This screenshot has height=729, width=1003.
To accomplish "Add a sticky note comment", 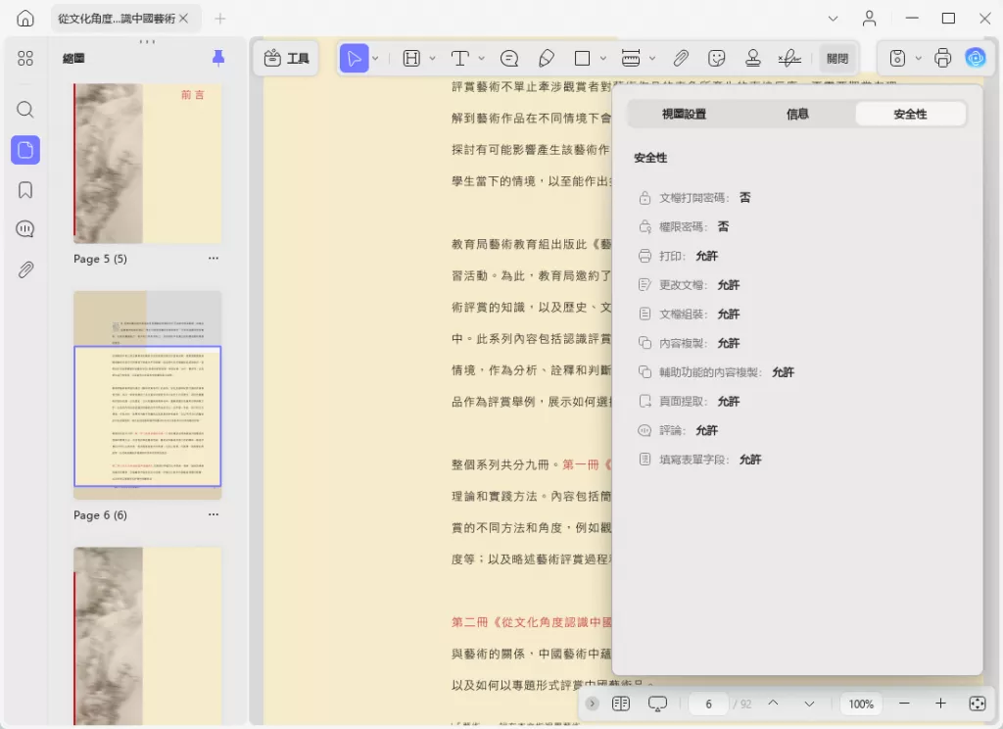I will 509,58.
